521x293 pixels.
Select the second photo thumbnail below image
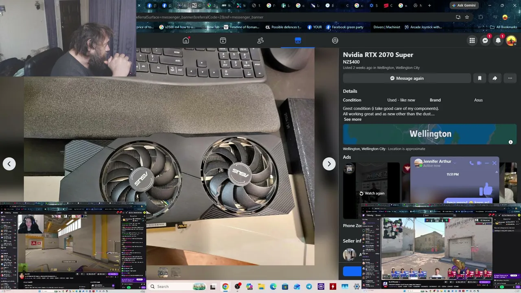(x=176, y=272)
